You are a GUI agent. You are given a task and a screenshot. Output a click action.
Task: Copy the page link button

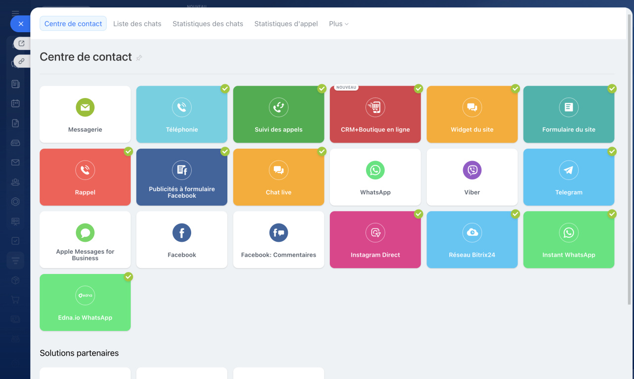[21, 61]
